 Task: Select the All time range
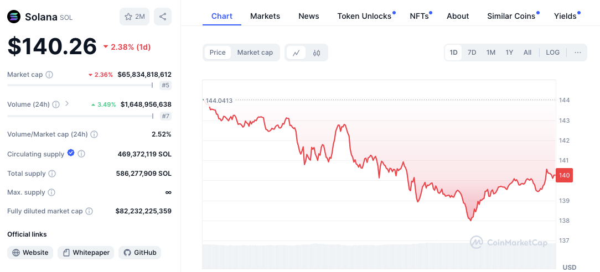coord(527,53)
